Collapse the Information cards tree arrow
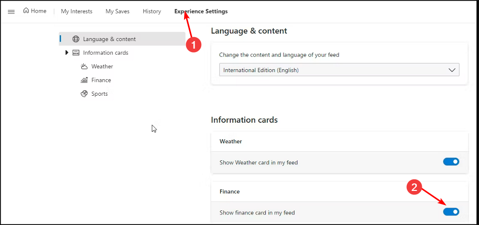This screenshot has height=225, width=479. tap(67, 53)
